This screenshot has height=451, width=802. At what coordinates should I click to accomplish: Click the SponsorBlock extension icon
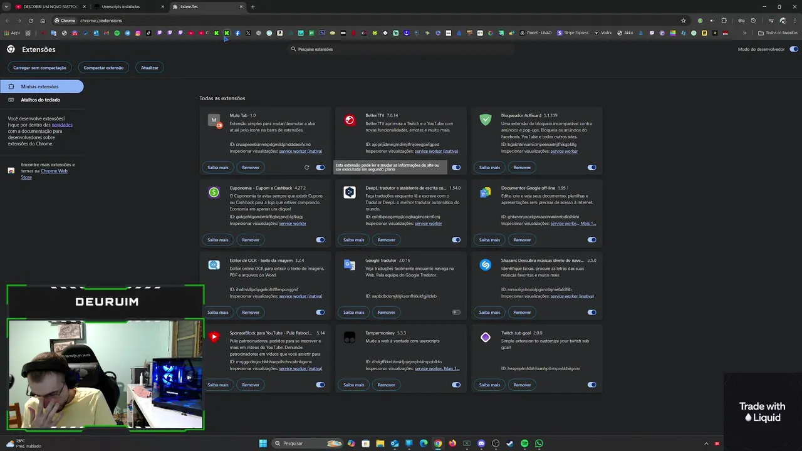click(x=214, y=337)
